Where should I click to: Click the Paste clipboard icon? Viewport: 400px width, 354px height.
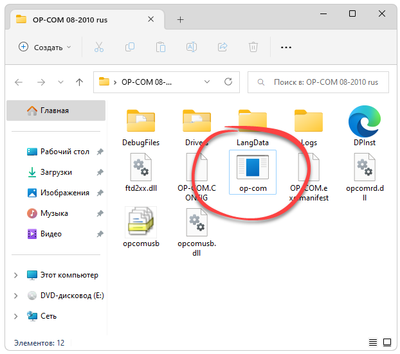161,47
